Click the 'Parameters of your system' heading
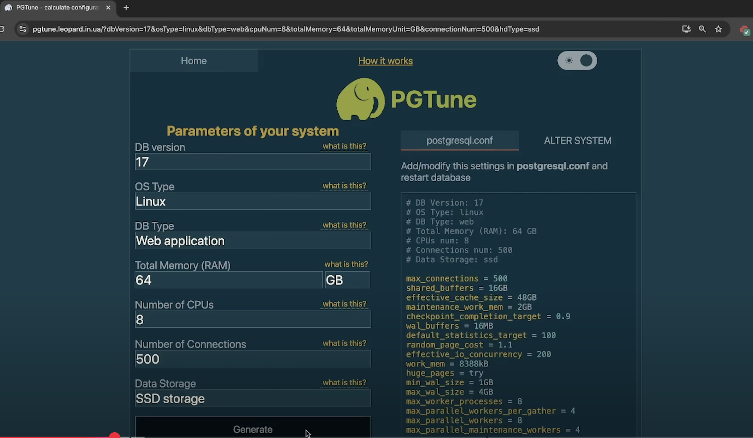Viewport: 753px width, 438px height. tap(253, 131)
